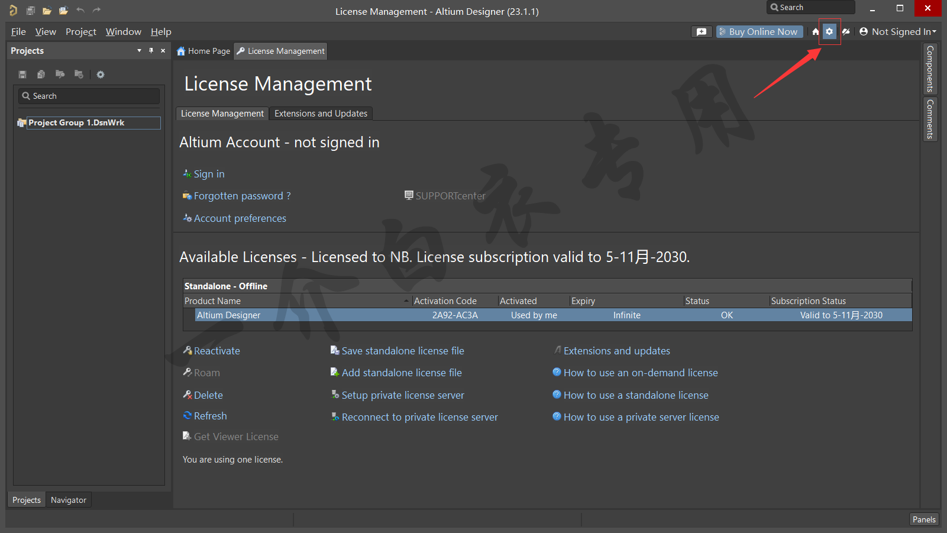This screenshot has width=947, height=533.
Task: Select the Projects bottom panel tab
Action: click(x=27, y=500)
